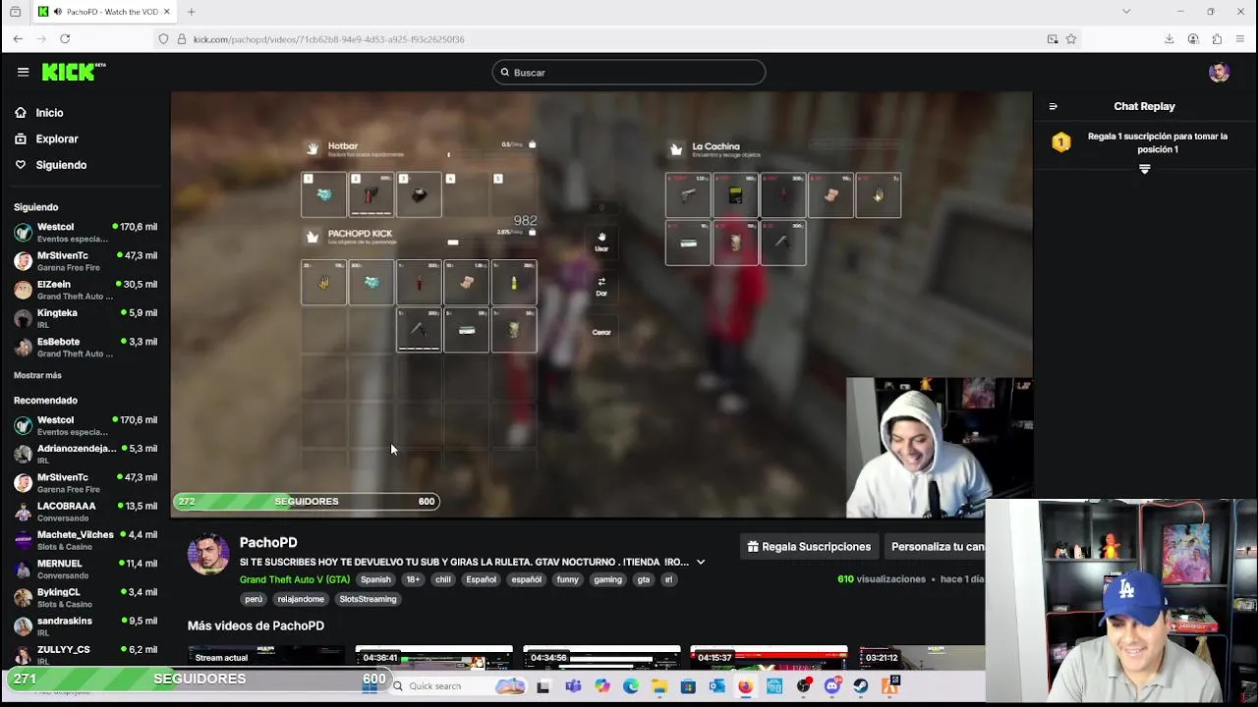The width and height of the screenshot is (1258, 707).
Task: Select the SlotsStreaming tag
Action: (x=368, y=599)
